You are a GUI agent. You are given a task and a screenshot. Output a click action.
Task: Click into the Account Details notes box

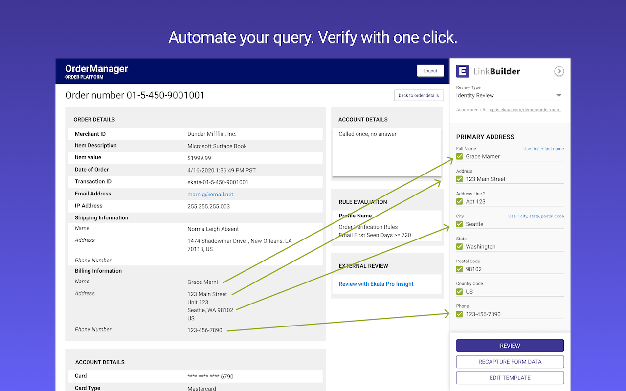[x=386, y=152]
